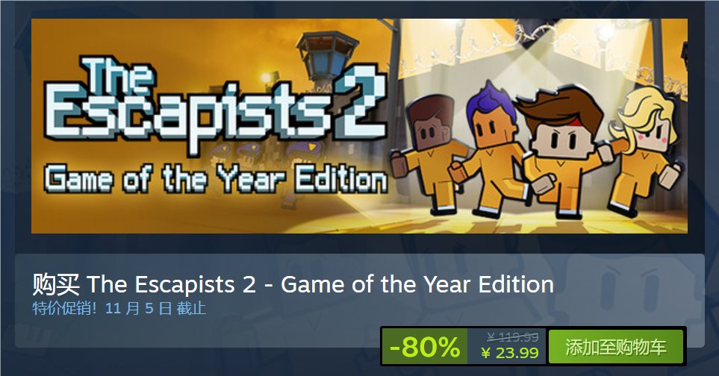Click the dark-skinned prisoner with flat-top hair

[x=424, y=156]
